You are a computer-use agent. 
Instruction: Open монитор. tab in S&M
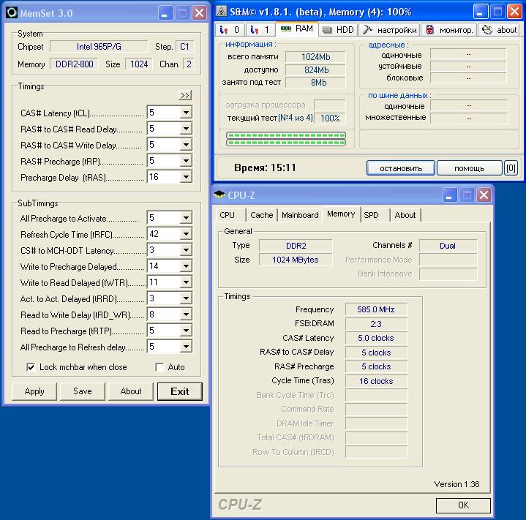pos(449,30)
